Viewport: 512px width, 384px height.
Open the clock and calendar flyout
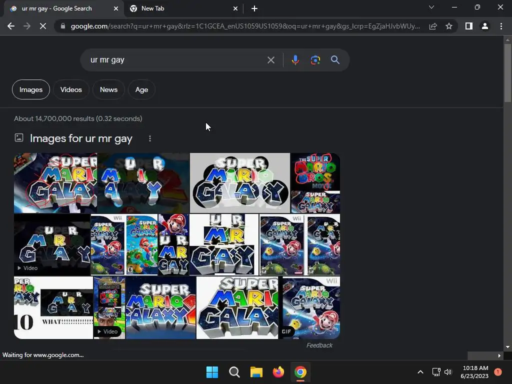click(474, 372)
